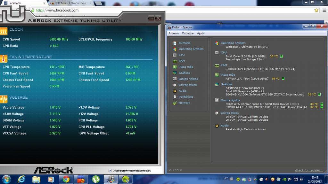
Task: Click the Check for updates link
Action: coord(309,171)
